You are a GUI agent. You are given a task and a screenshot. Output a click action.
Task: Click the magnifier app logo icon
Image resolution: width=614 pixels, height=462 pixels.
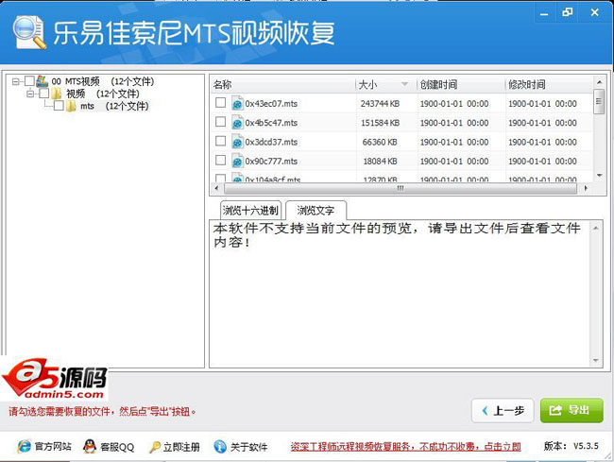[x=29, y=33]
